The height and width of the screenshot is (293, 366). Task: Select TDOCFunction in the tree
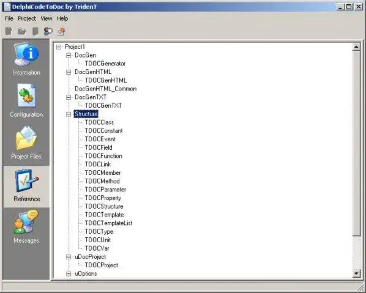tap(103, 156)
